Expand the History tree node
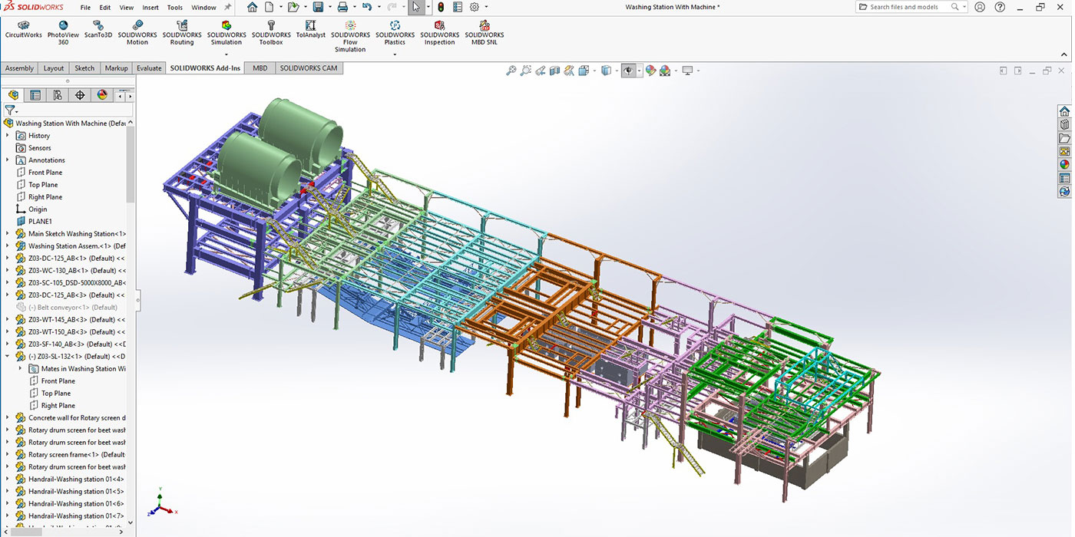The height and width of the screenshot is (537, 1075). pos(8,136)
